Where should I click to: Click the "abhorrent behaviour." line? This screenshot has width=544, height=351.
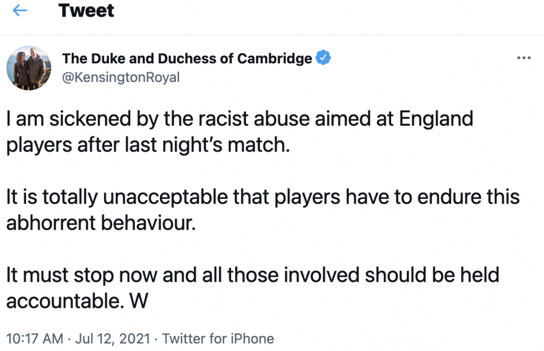coord(101,222)
